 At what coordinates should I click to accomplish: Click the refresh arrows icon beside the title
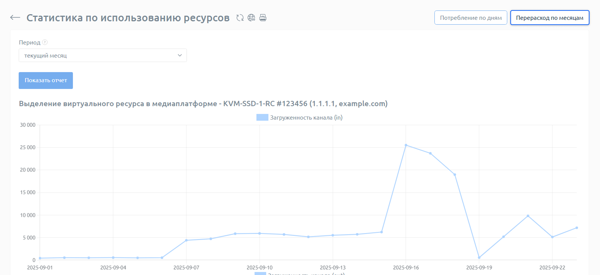(x=240, y=18)
